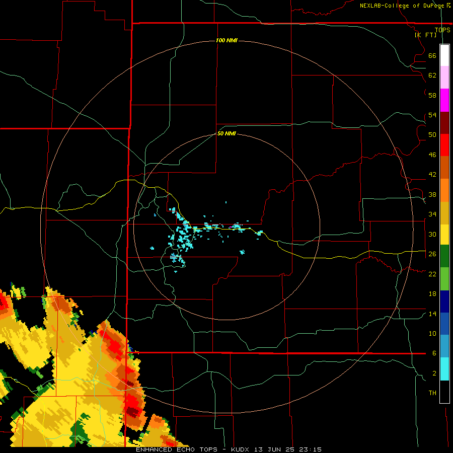
Task: Click the TH legend label
Action: click(x=432, y=393)
